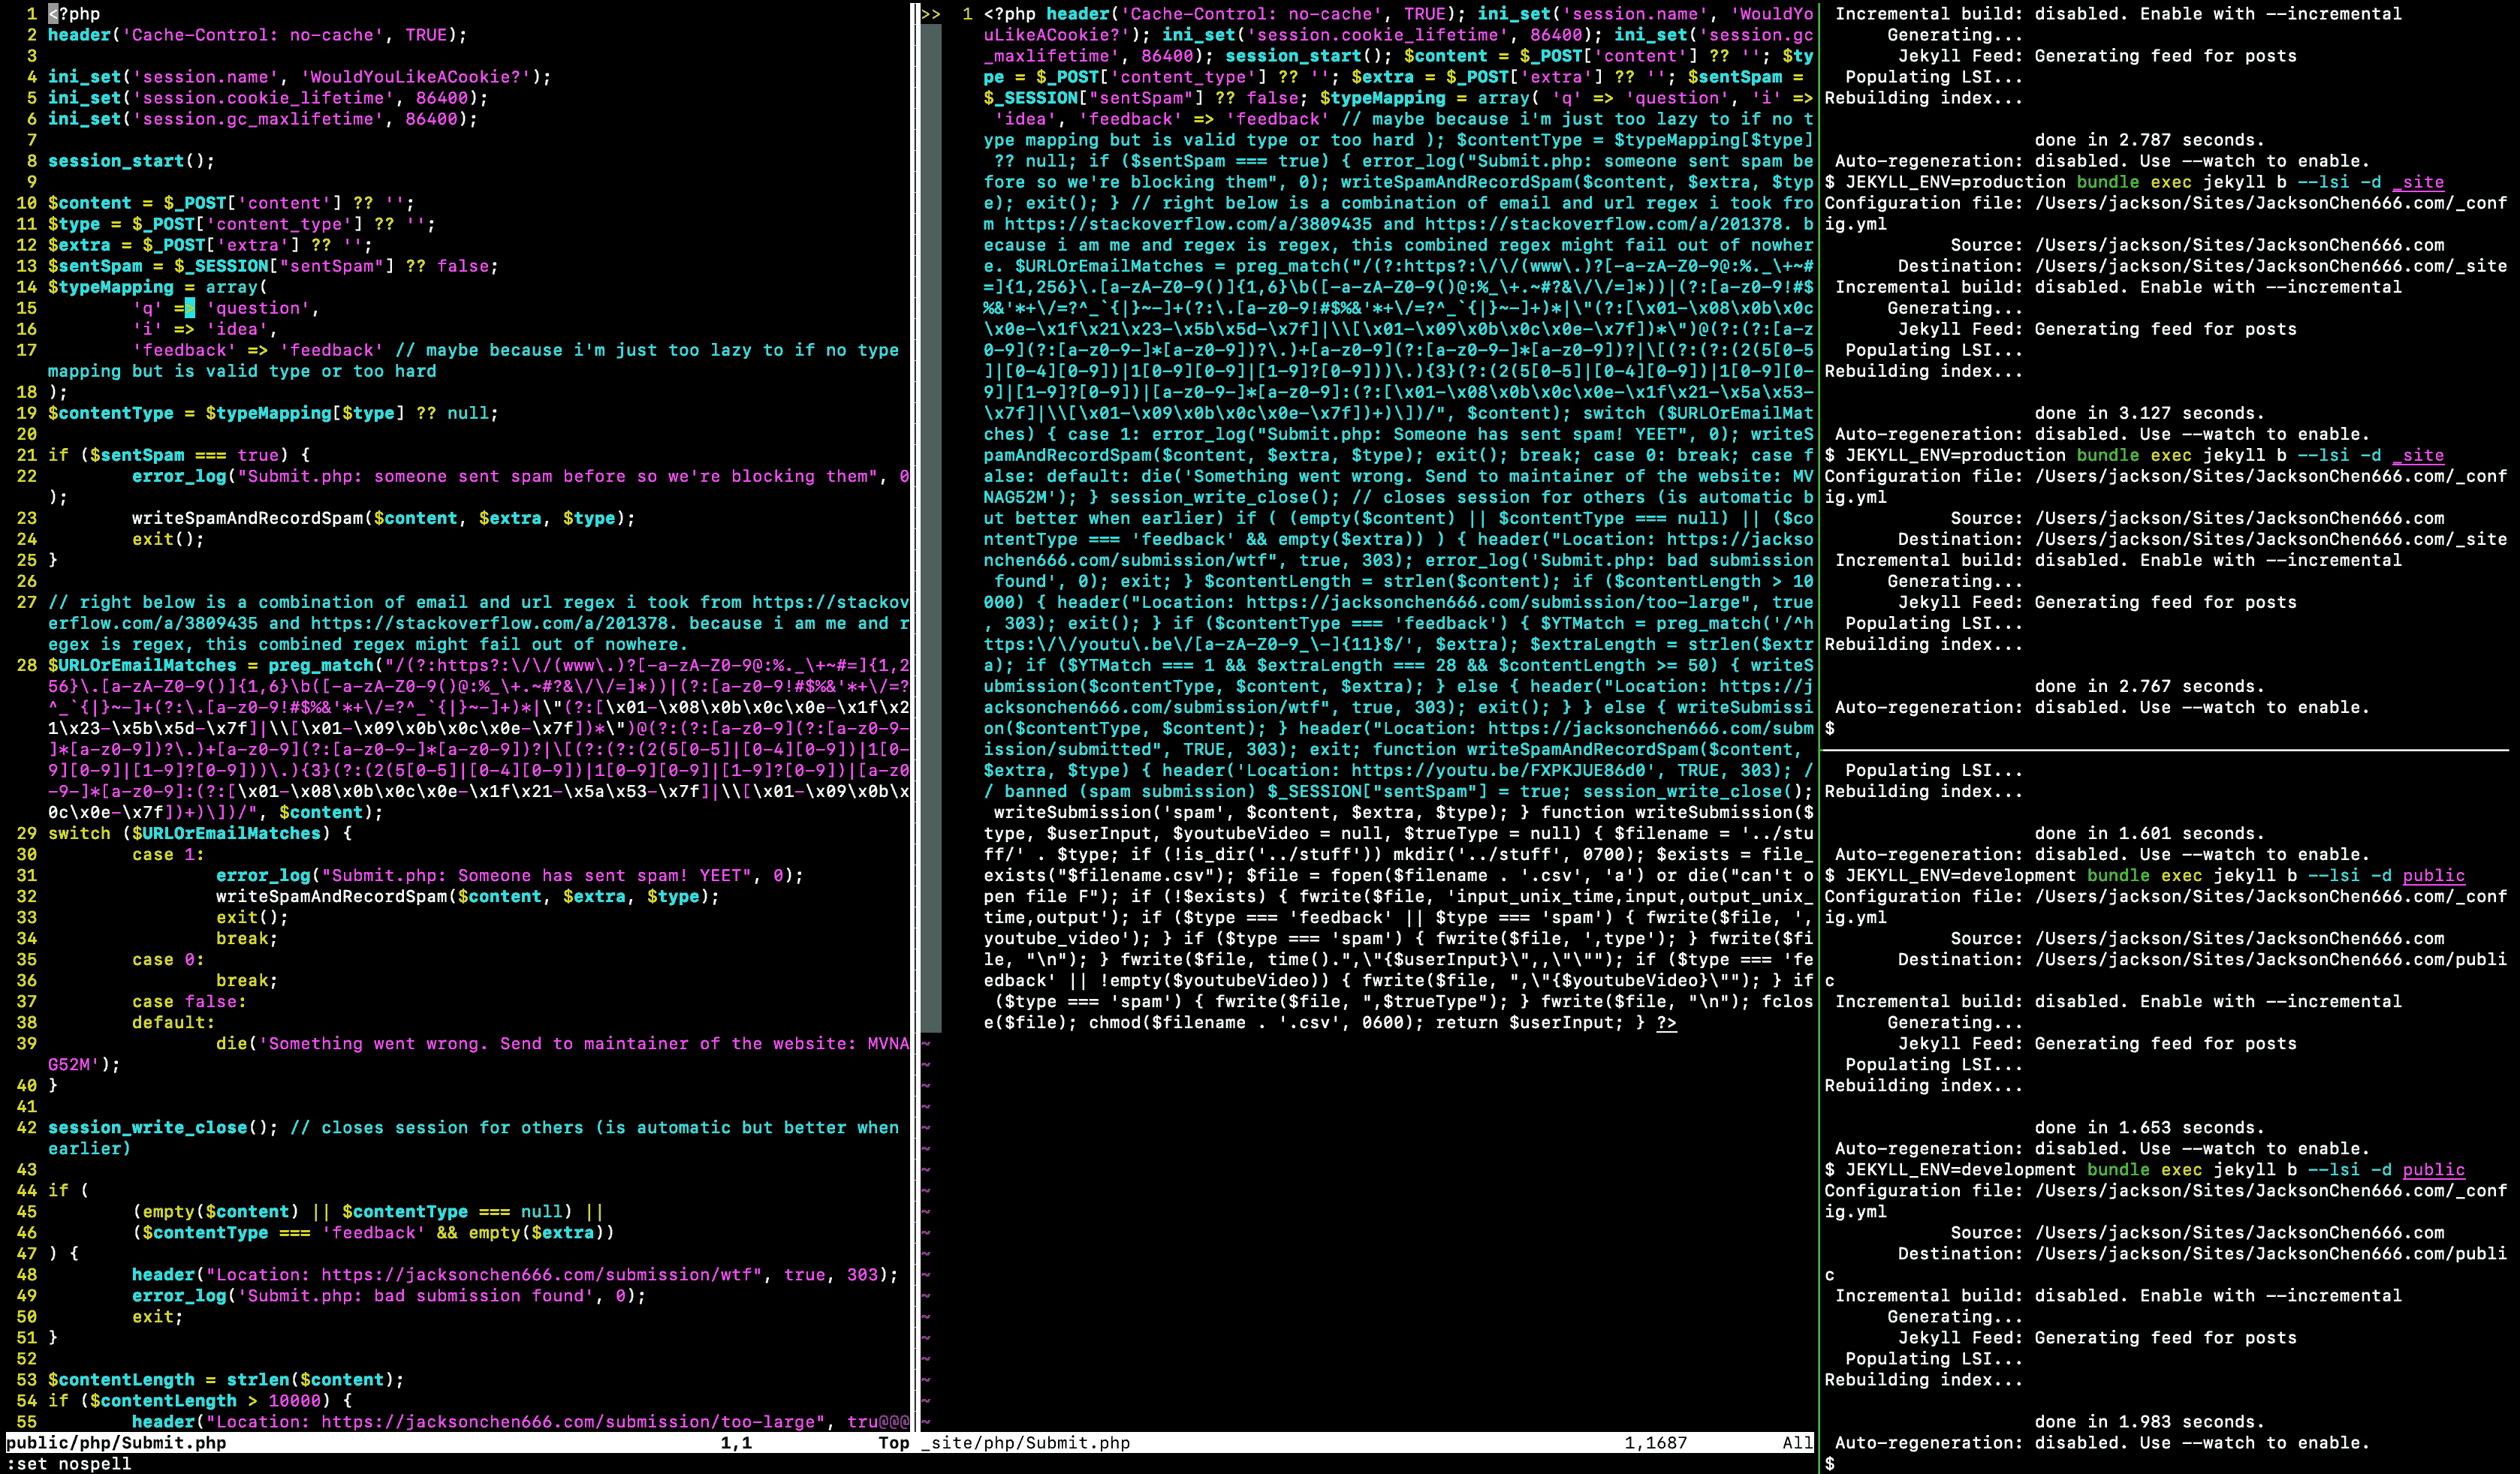The height and width of the screenshot is (1474, 2520).
Task: Click writeSpamAndRecordSpam call on line 23
Action: click(x=384, y=518)
